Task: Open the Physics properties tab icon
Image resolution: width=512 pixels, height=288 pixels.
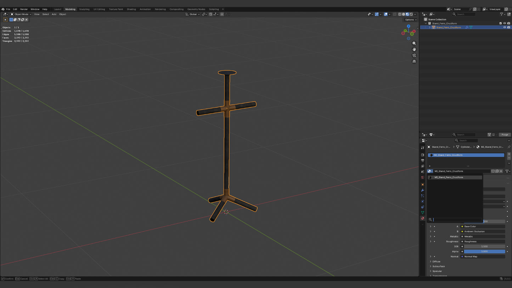Action: pos(422,202)
